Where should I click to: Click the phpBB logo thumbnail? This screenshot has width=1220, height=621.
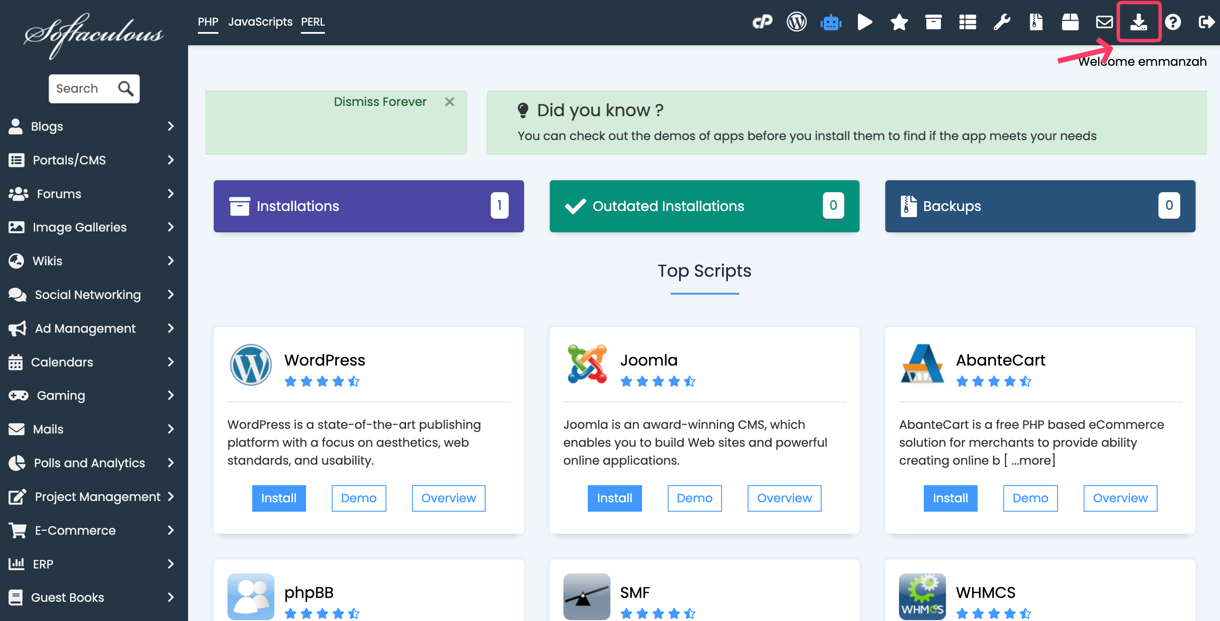tap(250, 596)
